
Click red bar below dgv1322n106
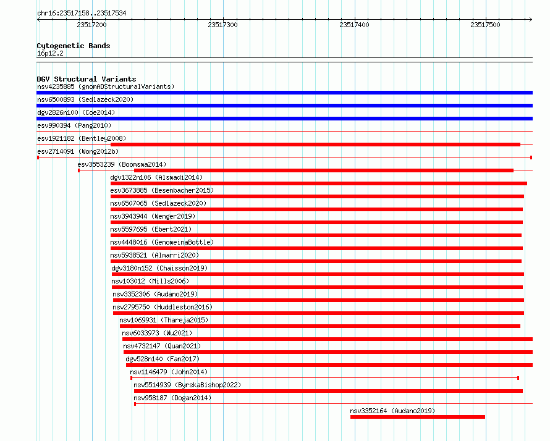(318, 183)
